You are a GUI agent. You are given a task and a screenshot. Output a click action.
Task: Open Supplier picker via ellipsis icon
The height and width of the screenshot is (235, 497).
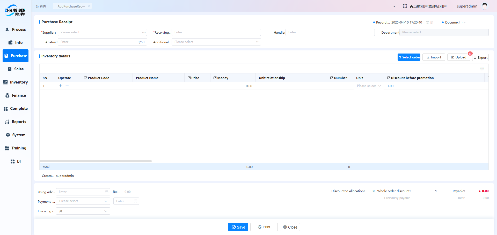tap(144, 32)
